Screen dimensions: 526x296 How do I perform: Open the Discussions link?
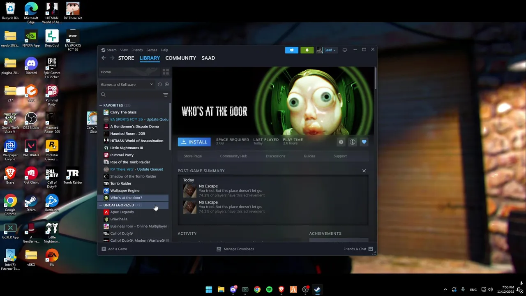pyautogui.click(x=275, y=156)
